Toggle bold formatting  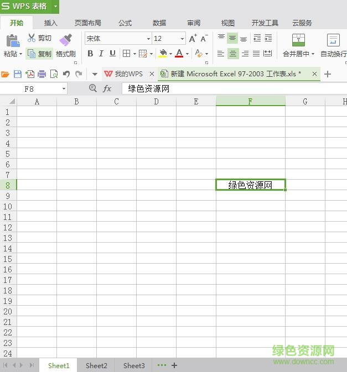click(90, 54)
